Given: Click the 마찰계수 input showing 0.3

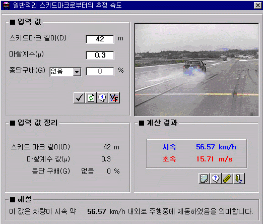Looking at the screenshot, I should tap(100, 55).
